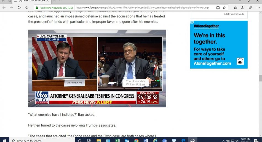This screenshot has height=142, width=262.
Task: Click the browser forward arrow
Action: point(12,7)
